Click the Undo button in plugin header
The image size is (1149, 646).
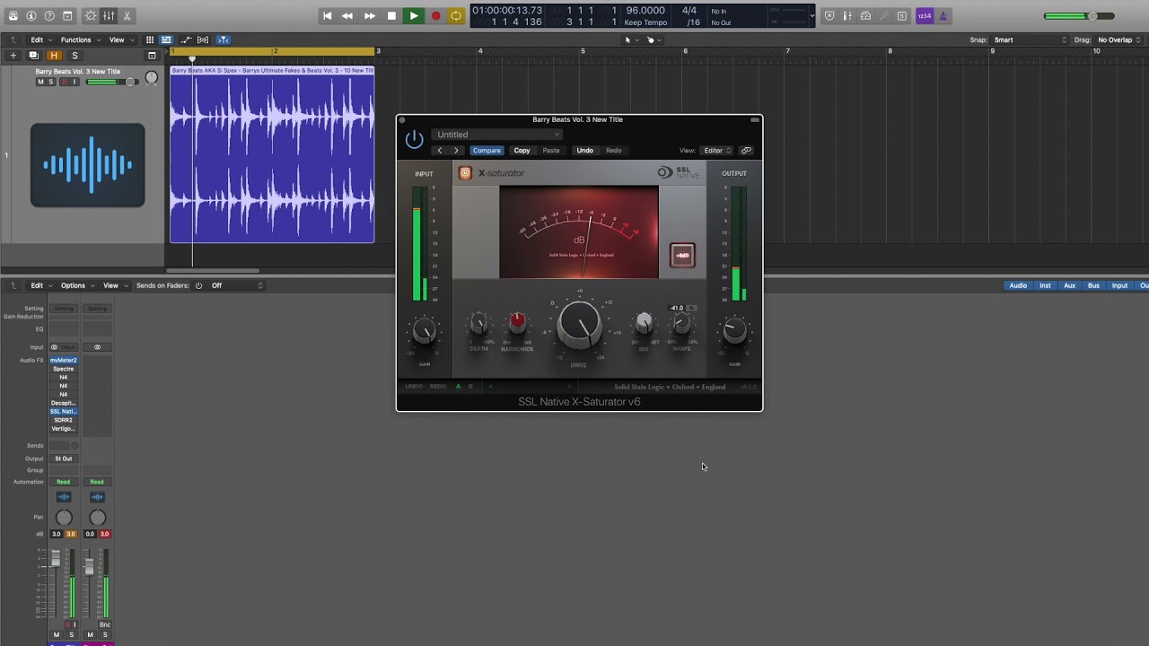(584, 151)
